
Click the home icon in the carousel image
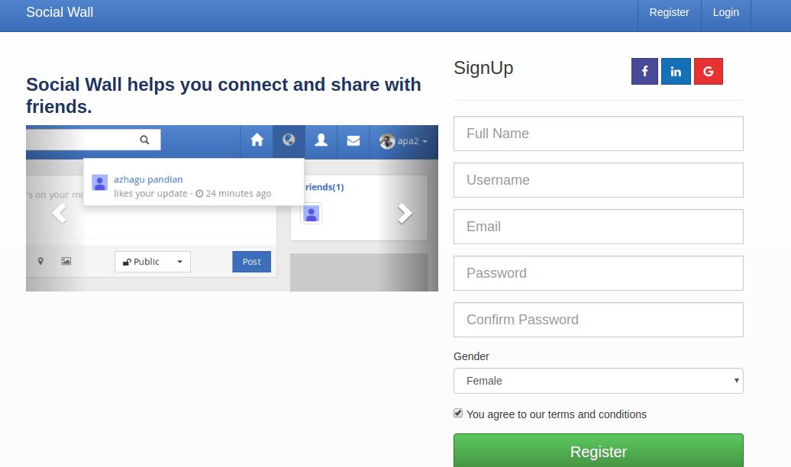point(257,140)
